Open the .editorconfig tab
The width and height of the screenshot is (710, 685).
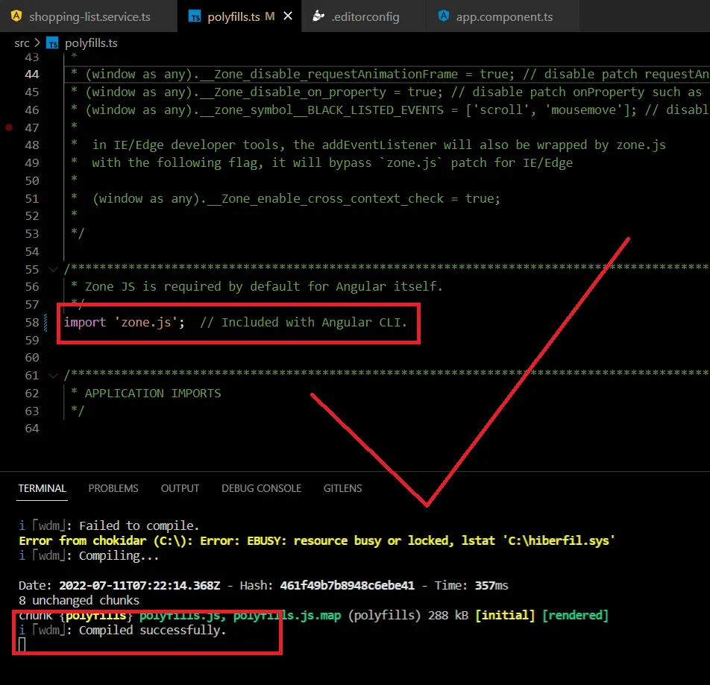[365, 16]
